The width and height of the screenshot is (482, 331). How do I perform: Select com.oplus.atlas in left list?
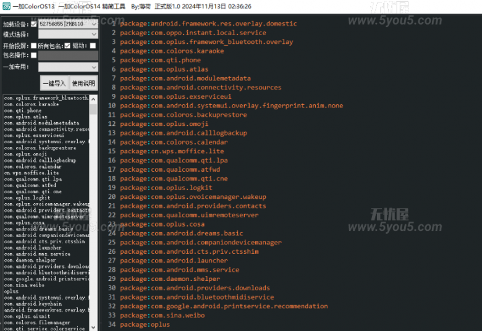click(x=26, y=117)
